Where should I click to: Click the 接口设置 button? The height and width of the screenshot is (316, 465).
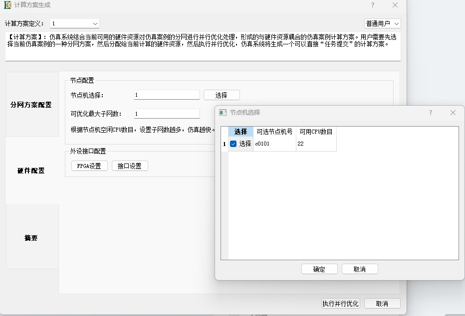(x=130, y=166)
